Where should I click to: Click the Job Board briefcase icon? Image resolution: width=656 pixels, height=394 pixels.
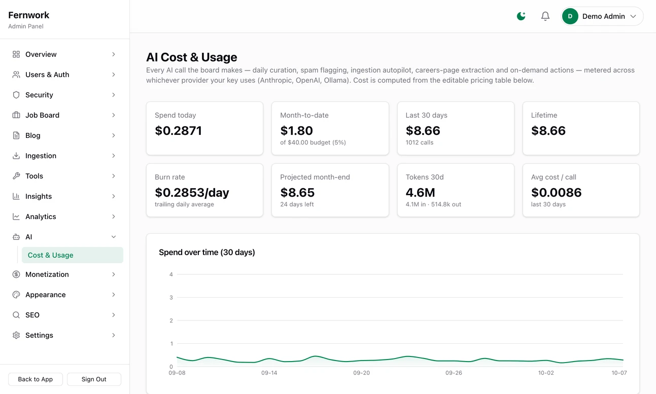tap(16, 115)
